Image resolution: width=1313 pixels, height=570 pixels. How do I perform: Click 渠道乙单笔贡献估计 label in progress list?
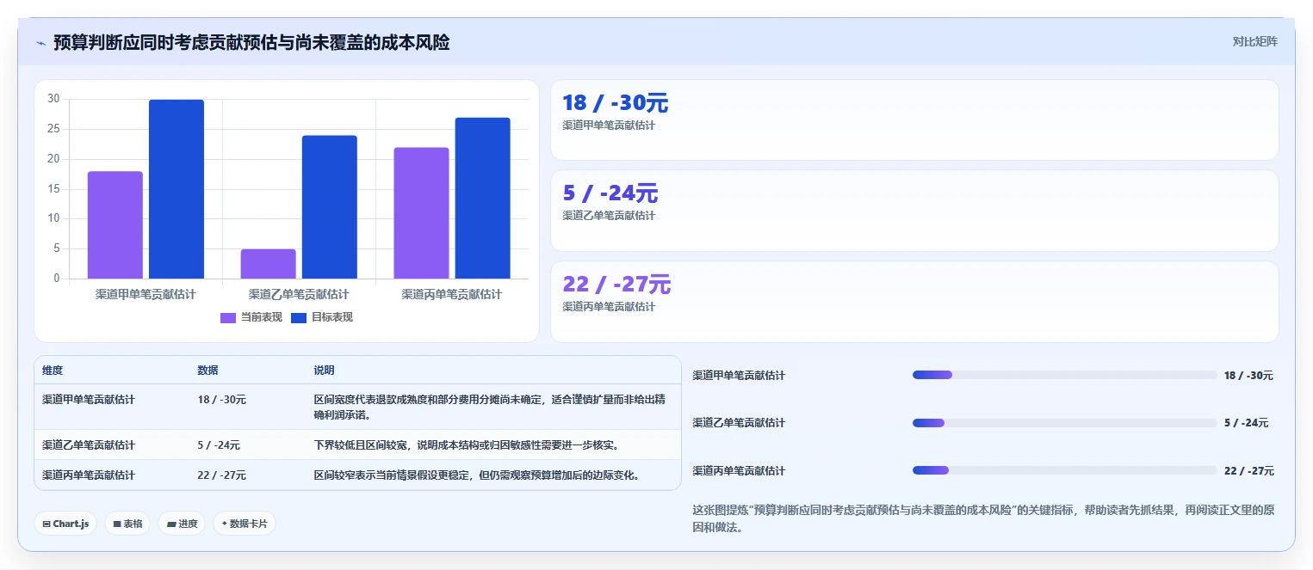[x=739, y=423]
